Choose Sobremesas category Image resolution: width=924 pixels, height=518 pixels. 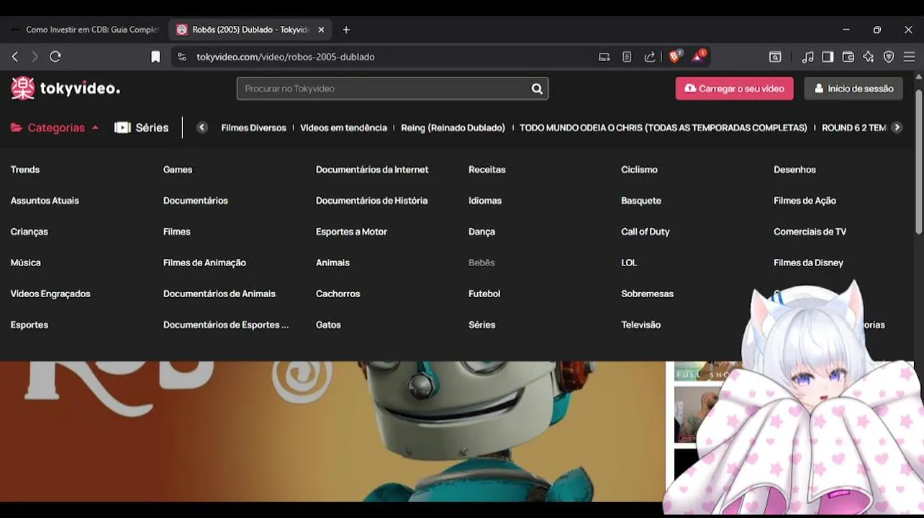(x=647, y=294)
